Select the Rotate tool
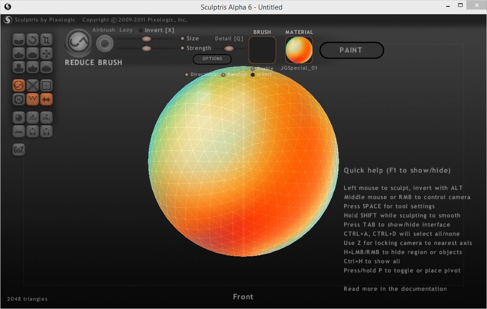The image size is (487, 309). (33, 40)
